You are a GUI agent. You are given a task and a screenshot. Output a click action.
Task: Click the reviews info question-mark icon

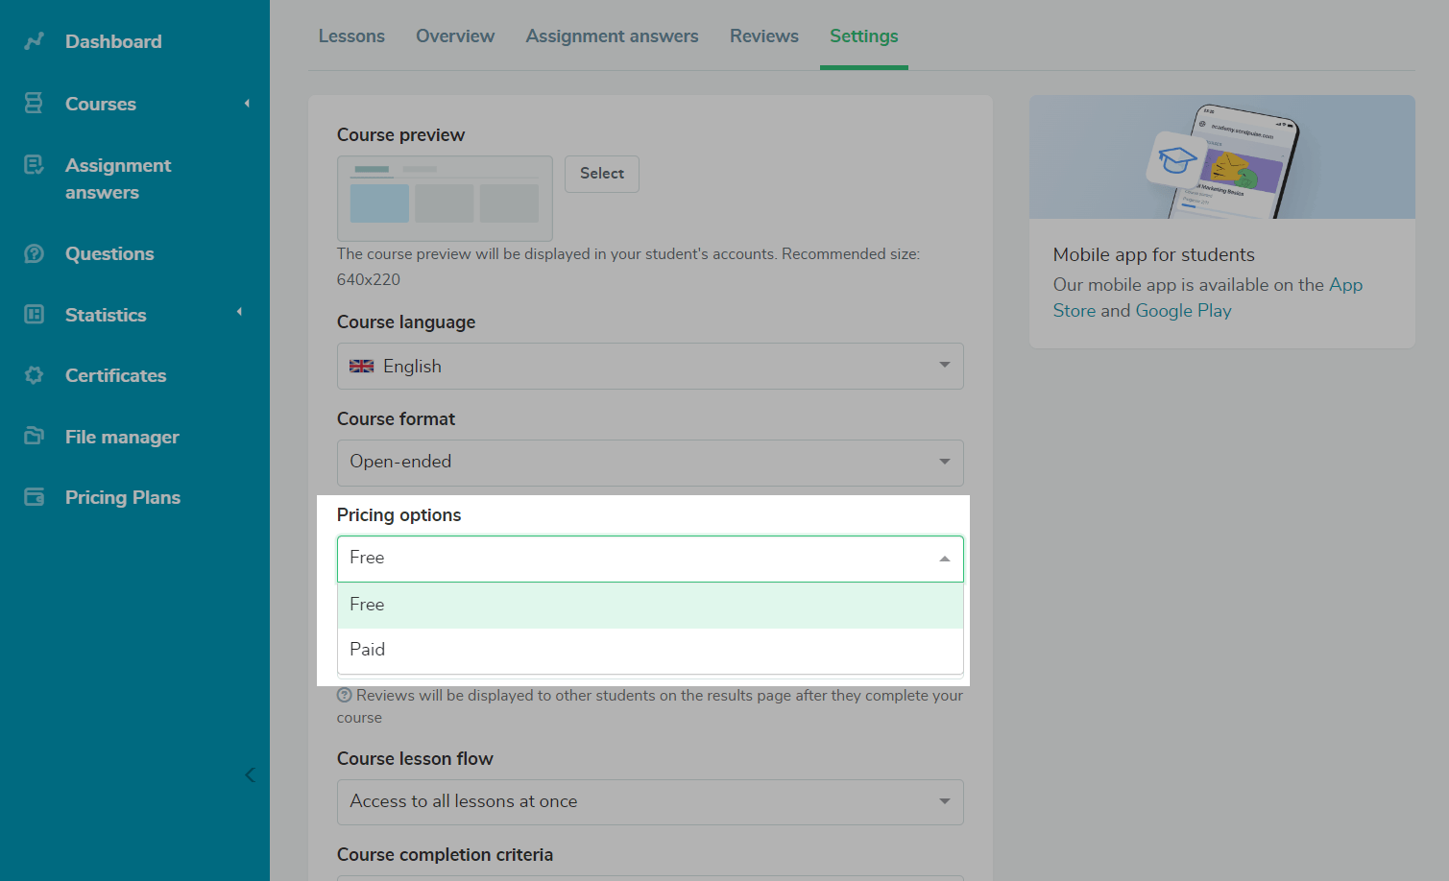[x=344, y=696]
